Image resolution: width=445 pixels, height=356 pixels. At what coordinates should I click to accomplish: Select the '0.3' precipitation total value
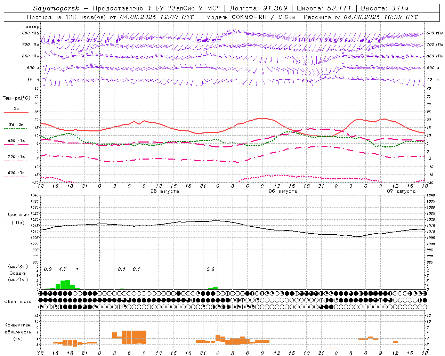48,269
